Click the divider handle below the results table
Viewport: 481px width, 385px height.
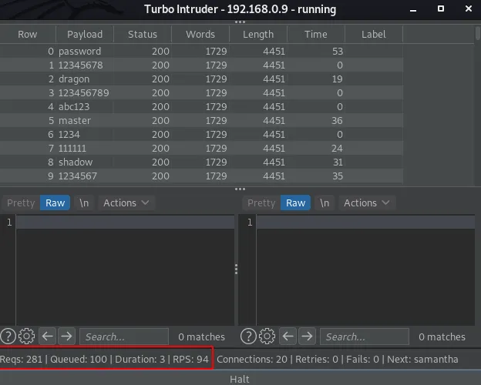click(240, 189)
